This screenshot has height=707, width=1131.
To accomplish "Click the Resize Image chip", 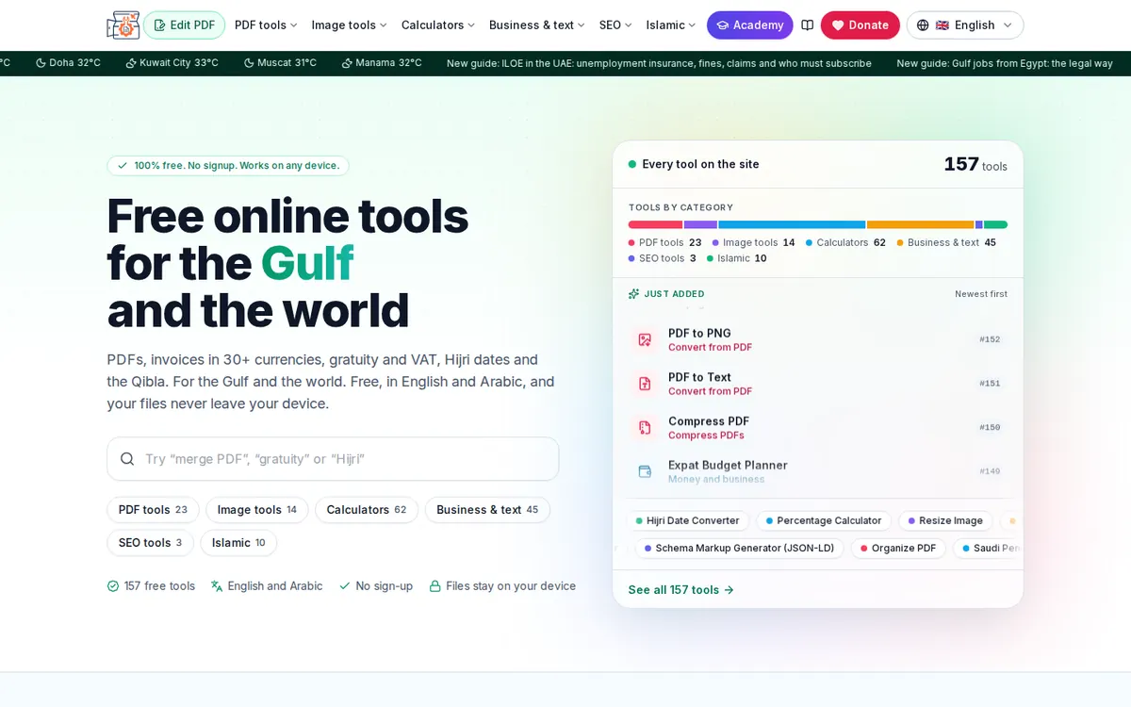I will [x=945, y=520].
